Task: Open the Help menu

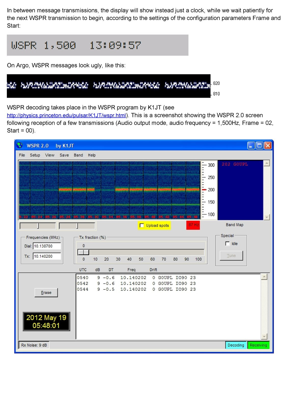Action: [92, 155]
